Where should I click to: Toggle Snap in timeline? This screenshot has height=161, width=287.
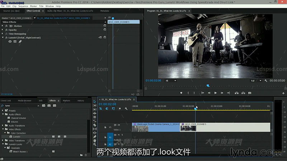pos(107,109)
